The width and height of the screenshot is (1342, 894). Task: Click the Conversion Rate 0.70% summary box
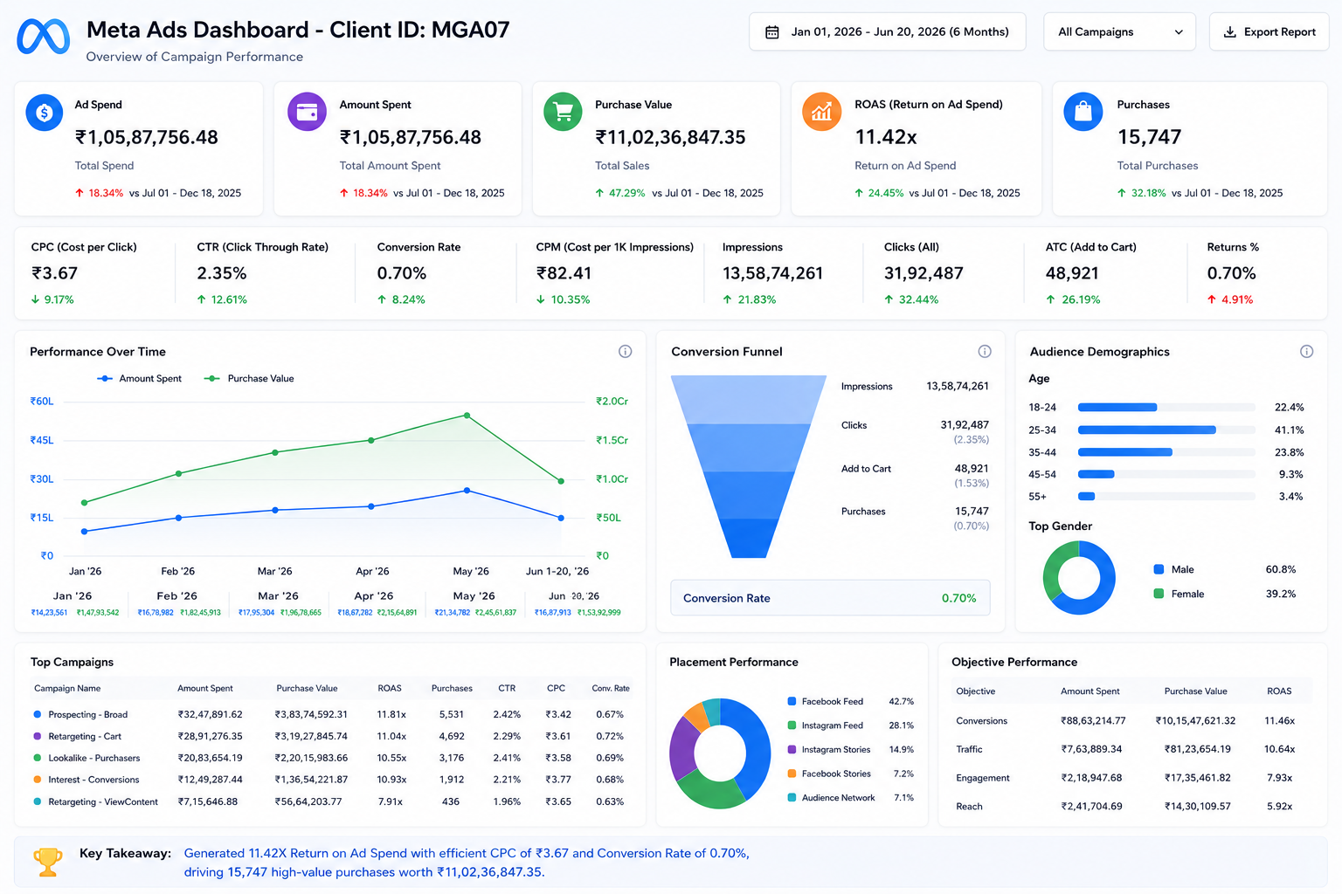coord(830,598)
